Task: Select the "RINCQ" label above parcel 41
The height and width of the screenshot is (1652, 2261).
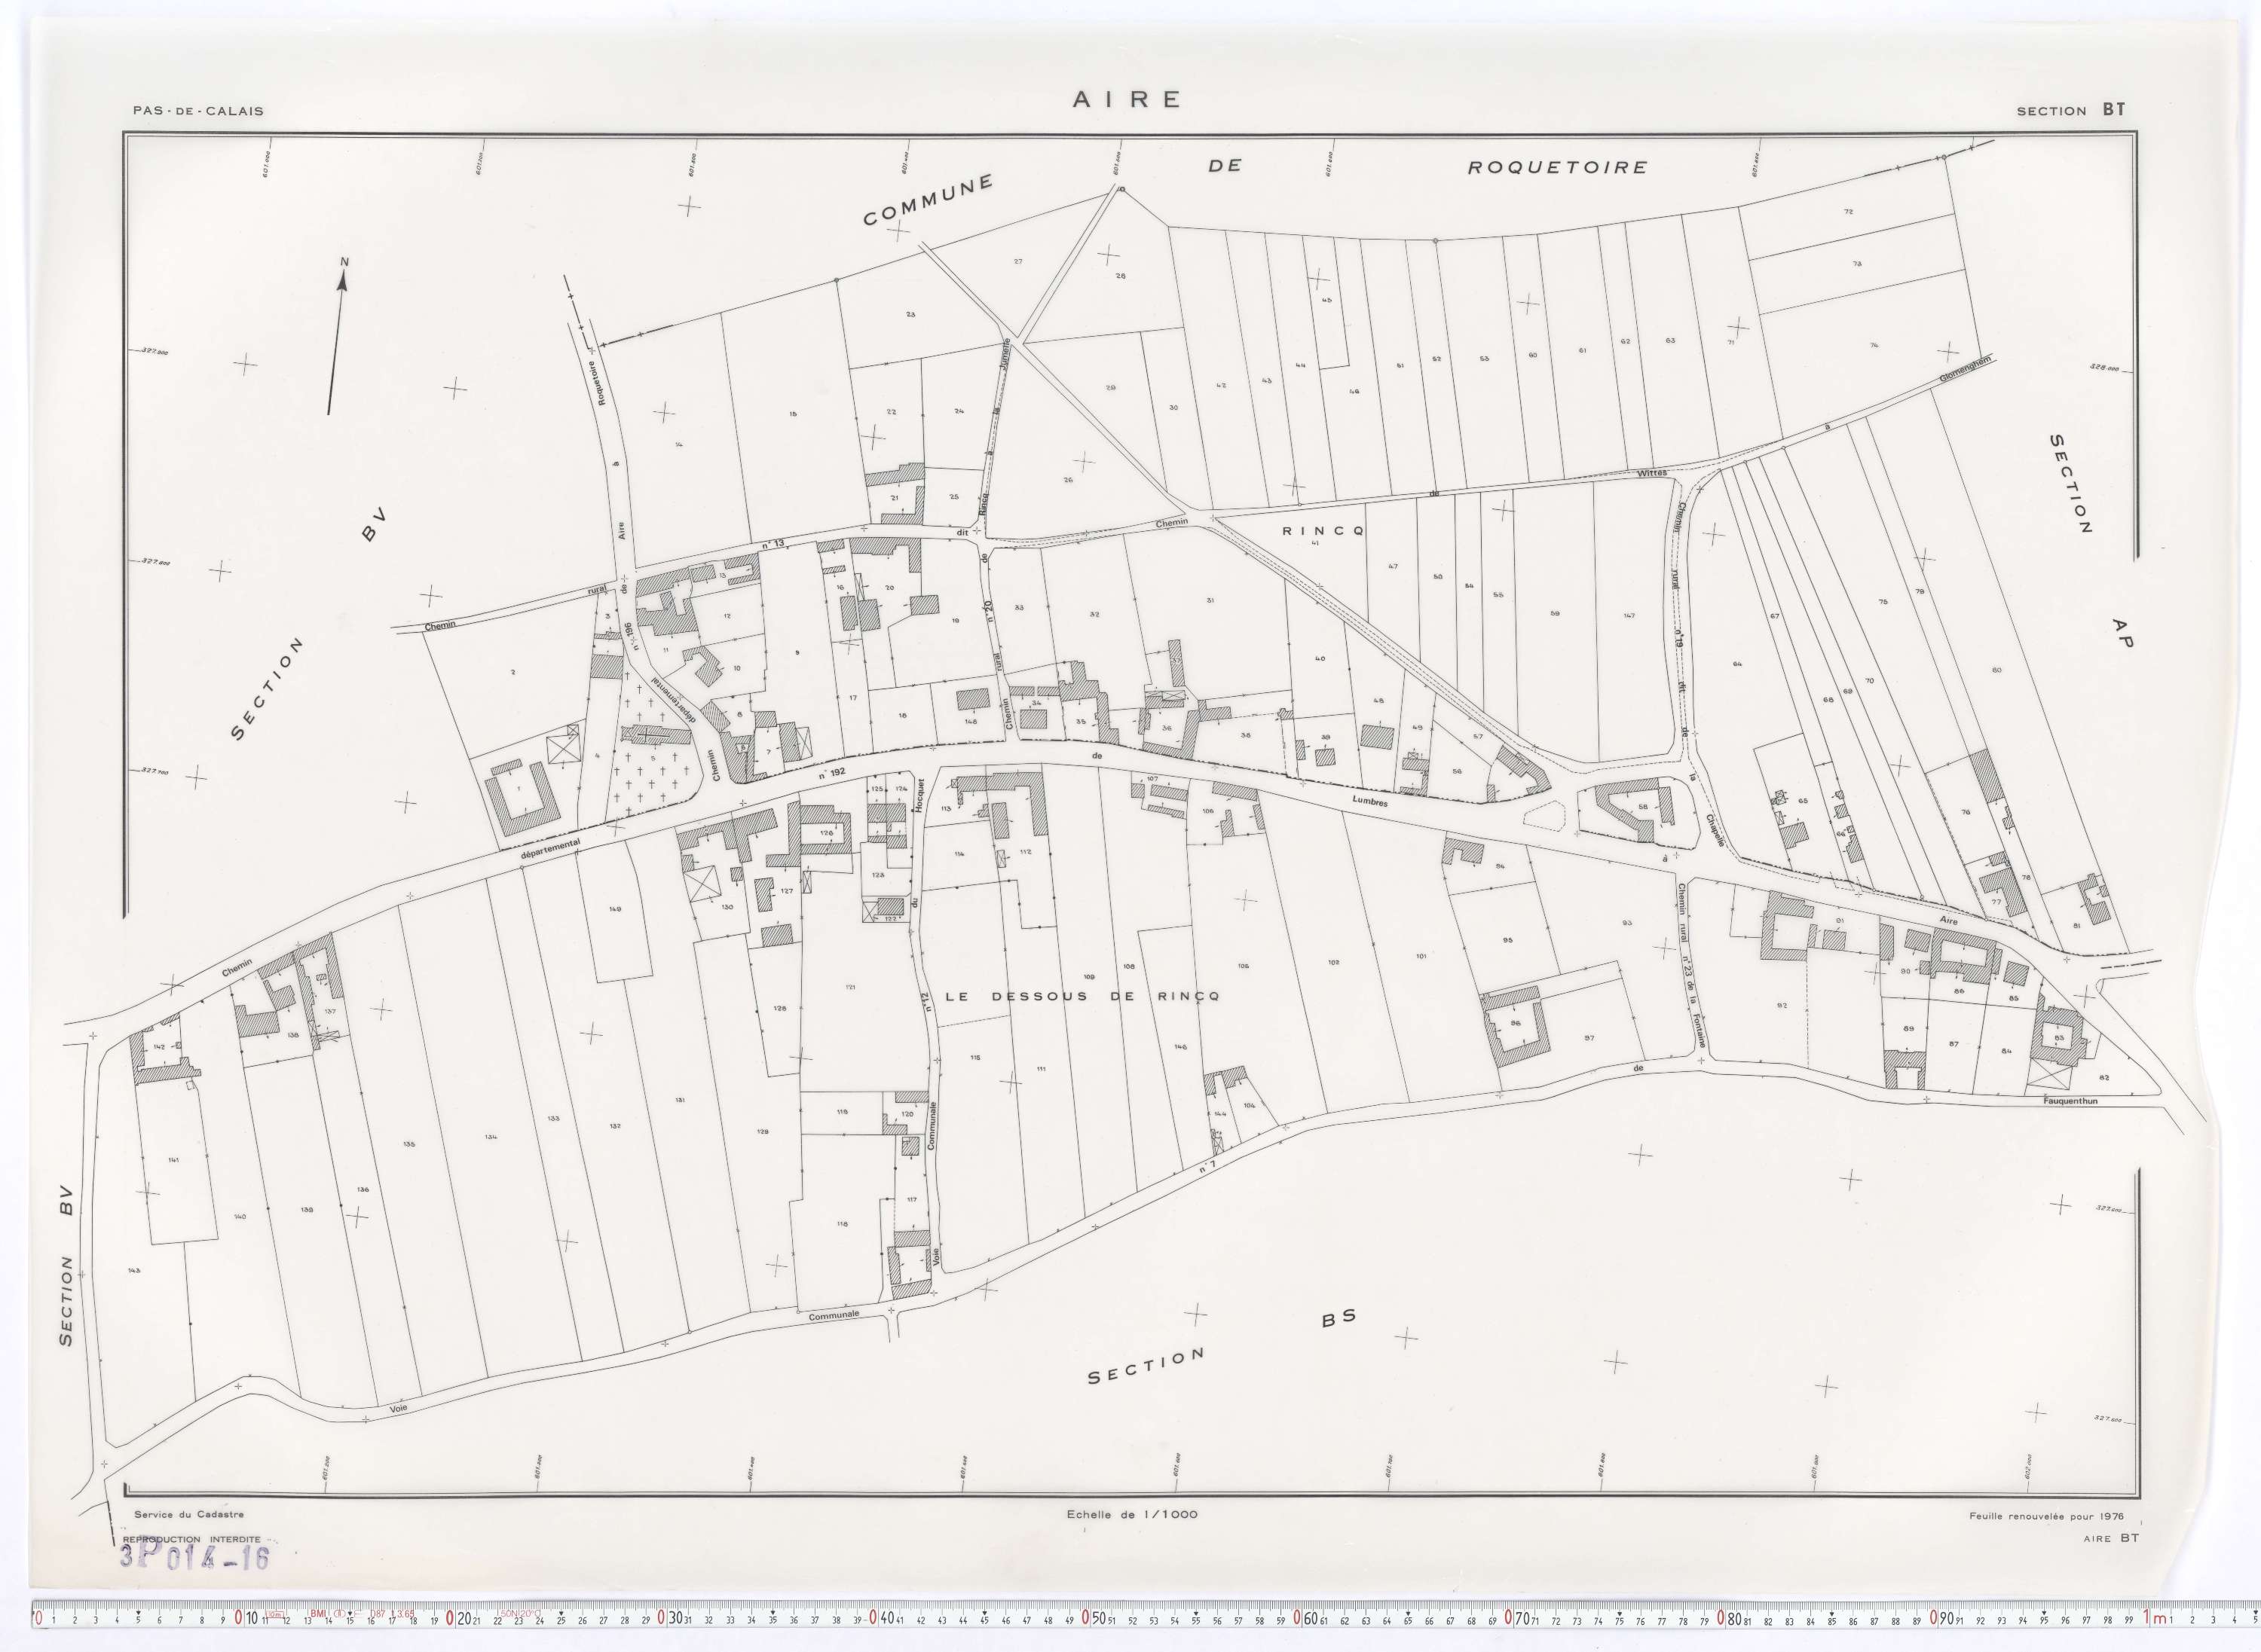Action: [1323, 531]
